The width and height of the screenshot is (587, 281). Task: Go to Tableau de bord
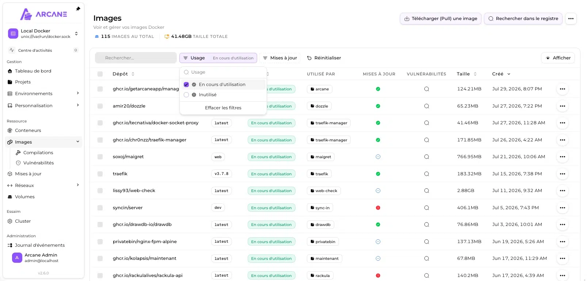pos(33,71)
